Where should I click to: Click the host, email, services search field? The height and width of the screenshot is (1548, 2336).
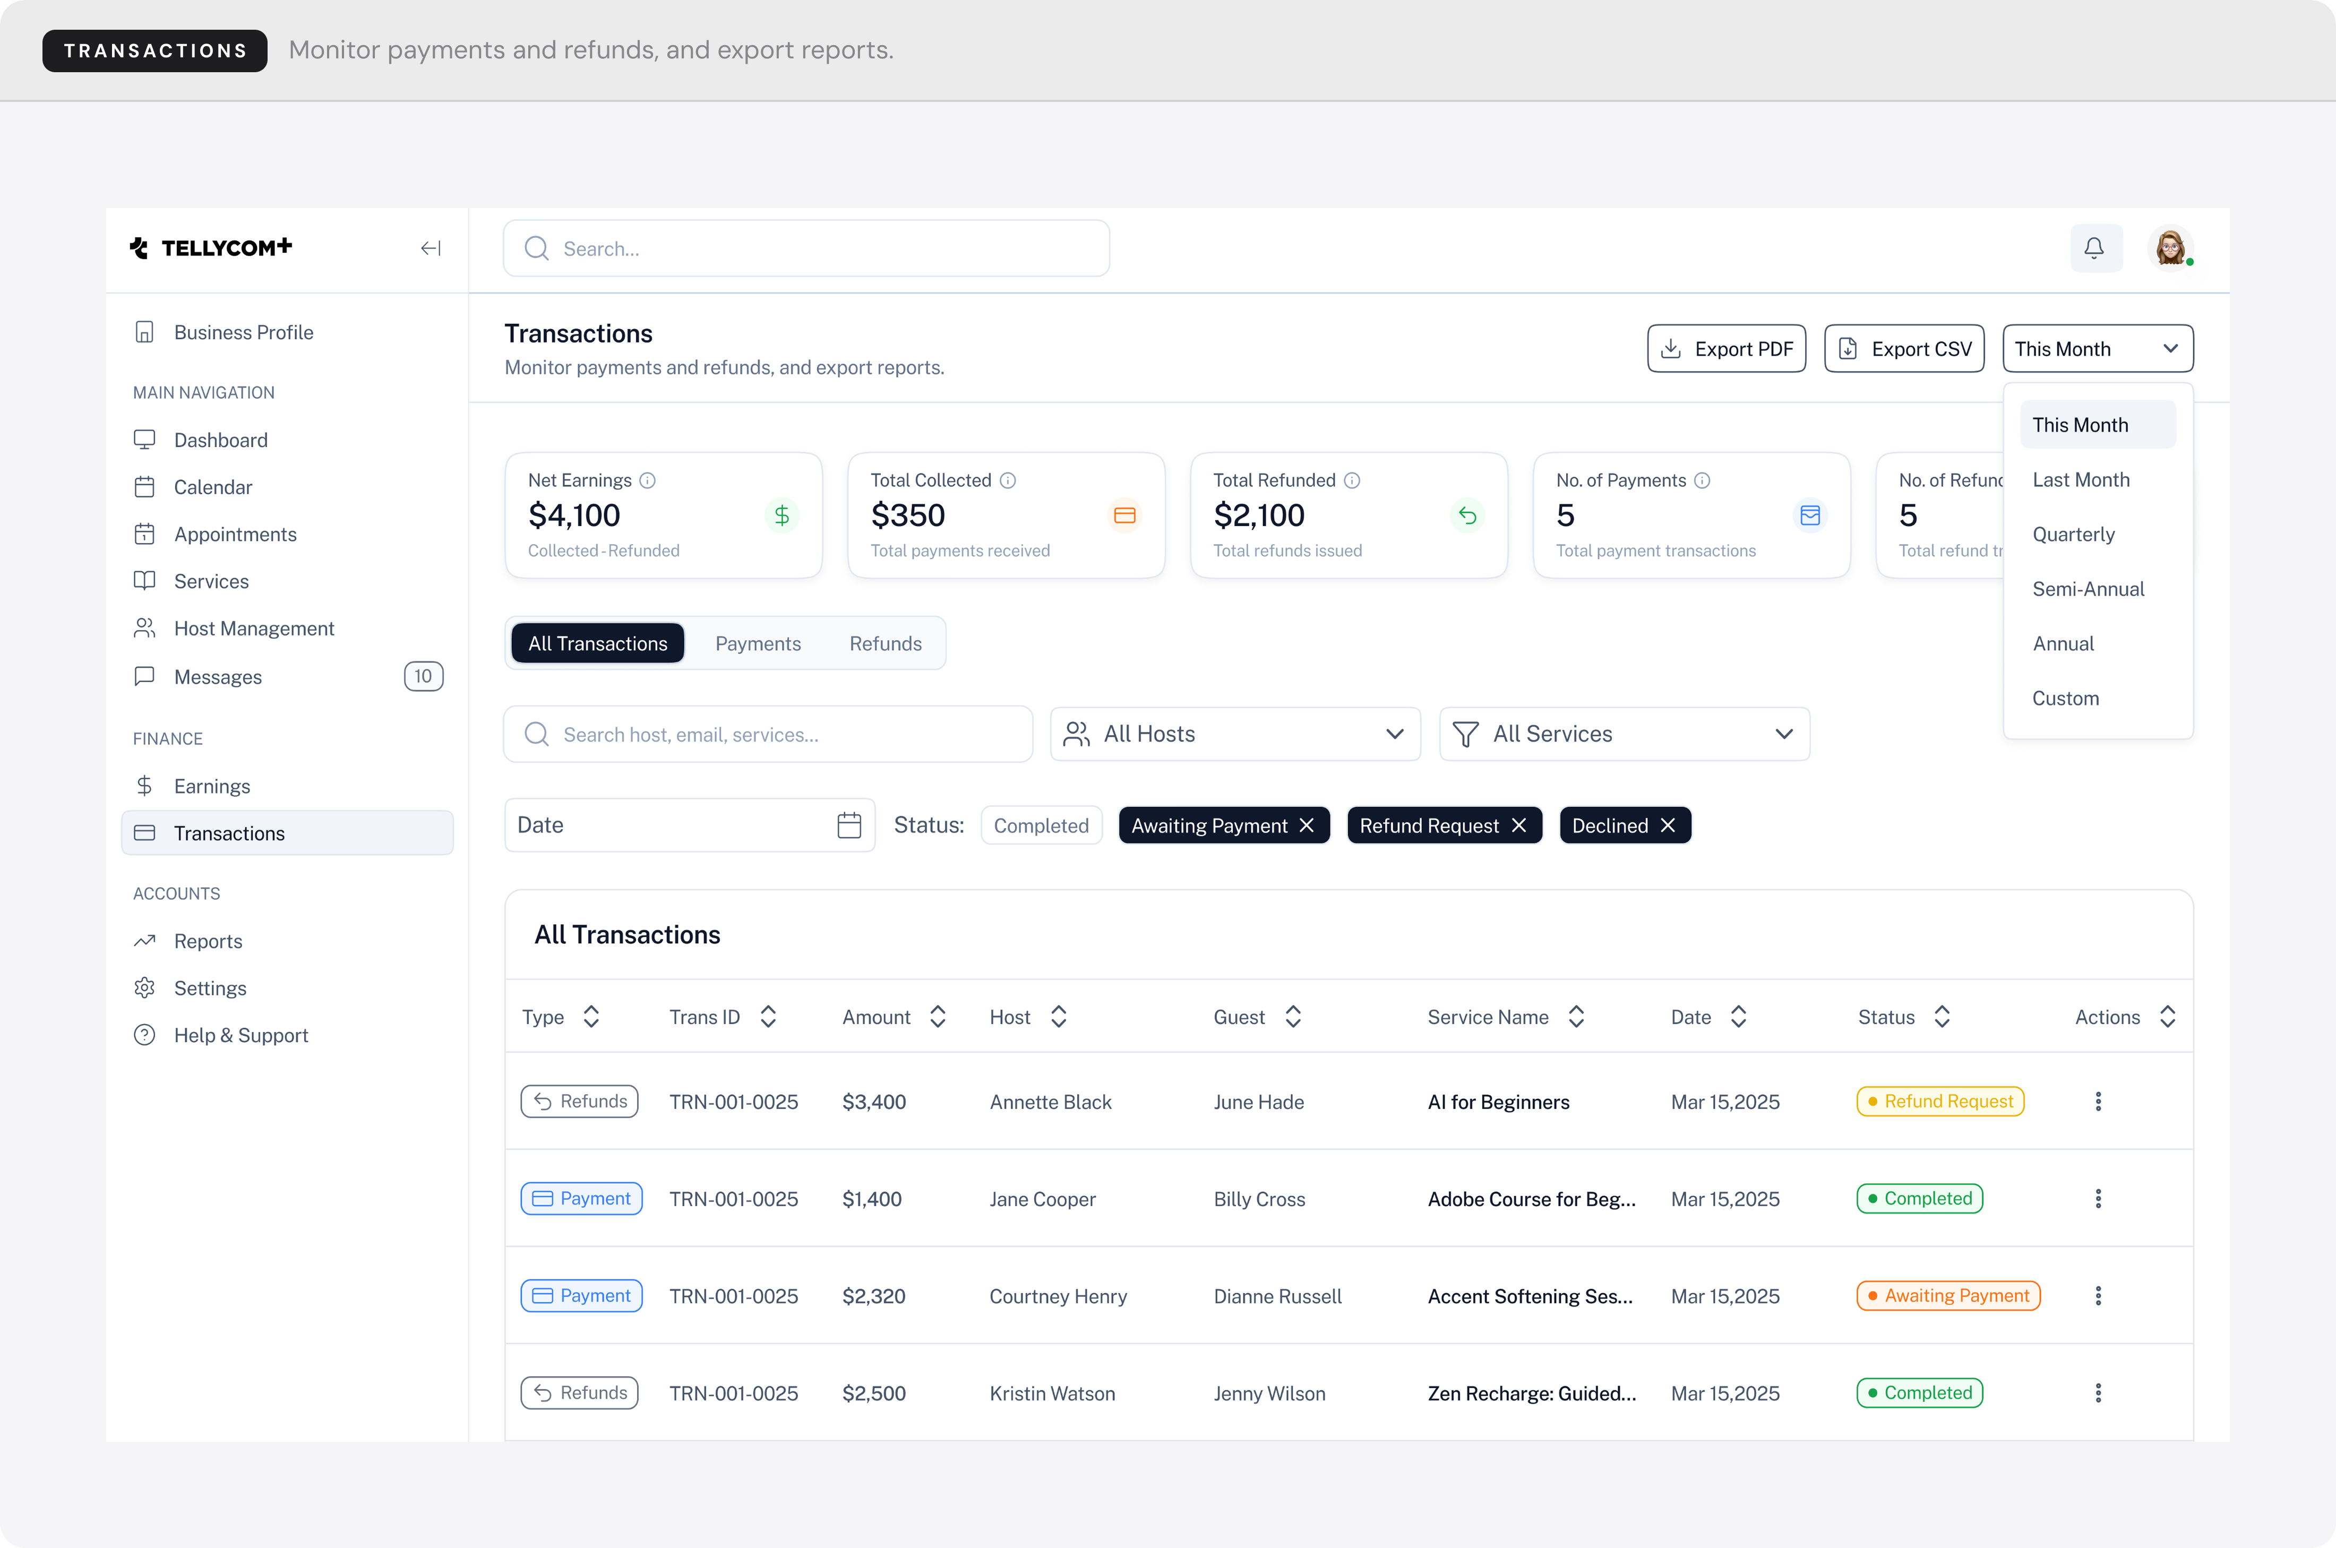coord(768,735)
